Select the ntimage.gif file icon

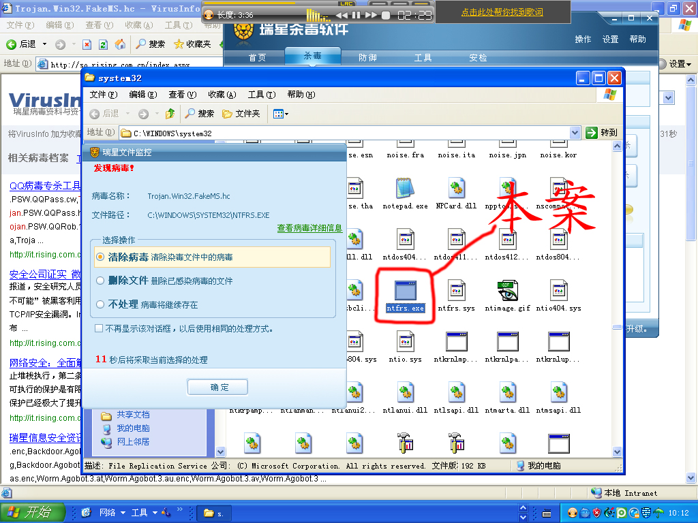[x=507, y=290]
